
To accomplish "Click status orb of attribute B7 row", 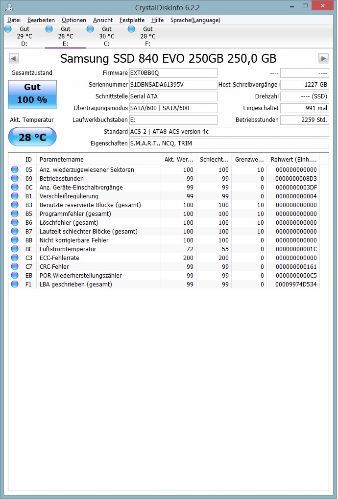I will [x=15, y=231].
